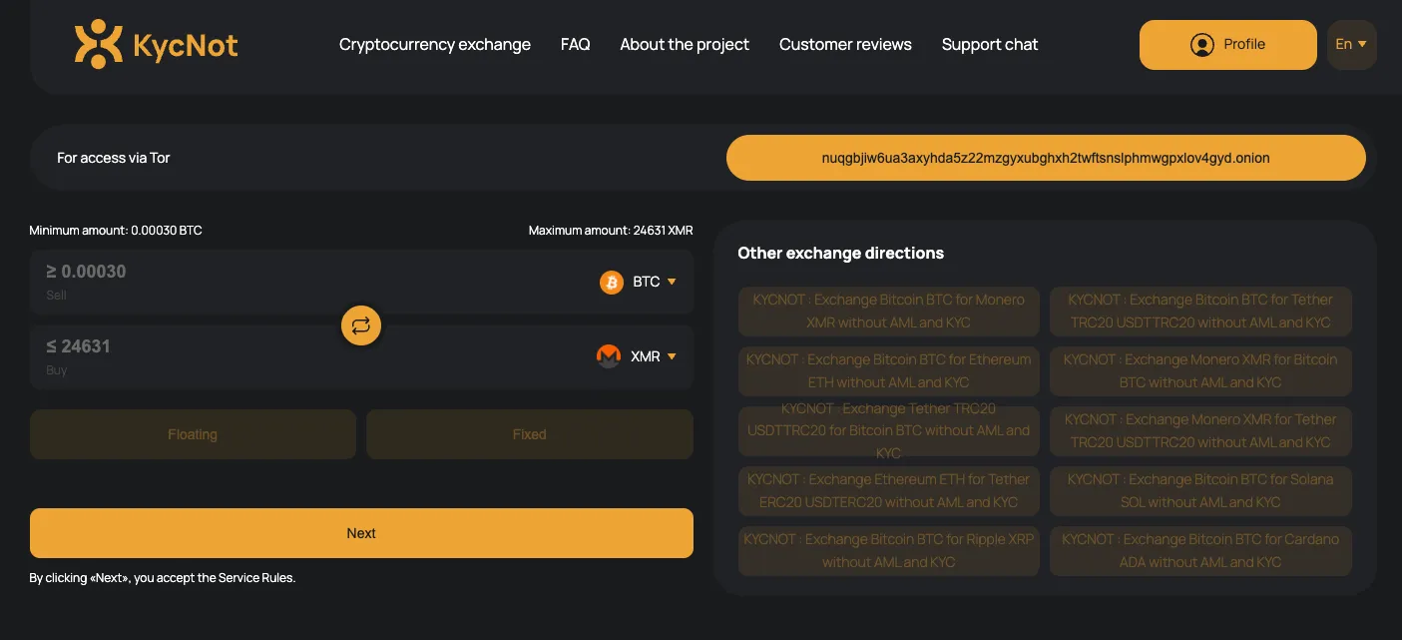Open Exchange Bitcoin BTC for Ethereum ETH
The image size is (1402, 640).
889,371
